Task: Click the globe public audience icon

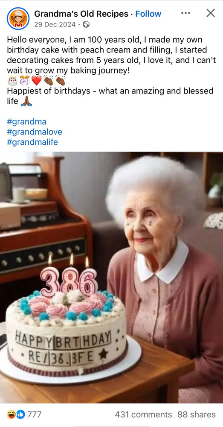Action: point(86,25)
